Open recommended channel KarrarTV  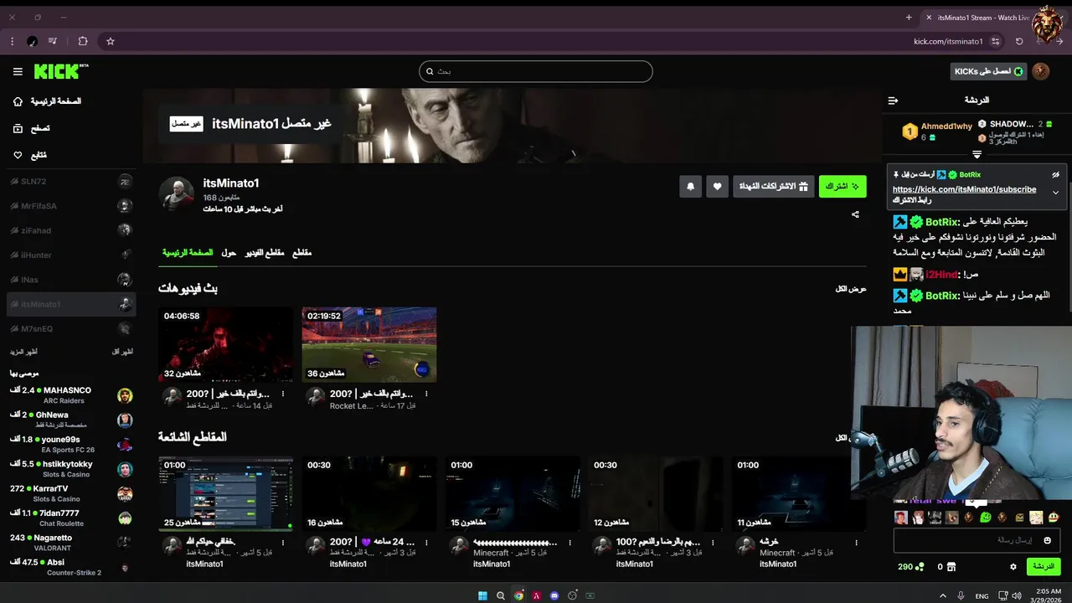71,493
